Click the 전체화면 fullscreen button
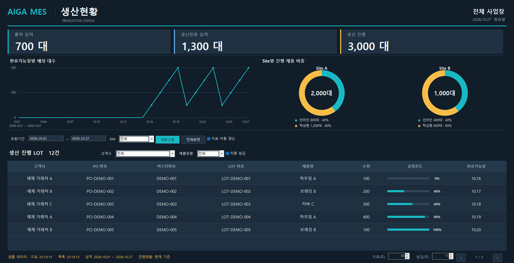This screenshot has width=514, height=263. click(193, 139)
